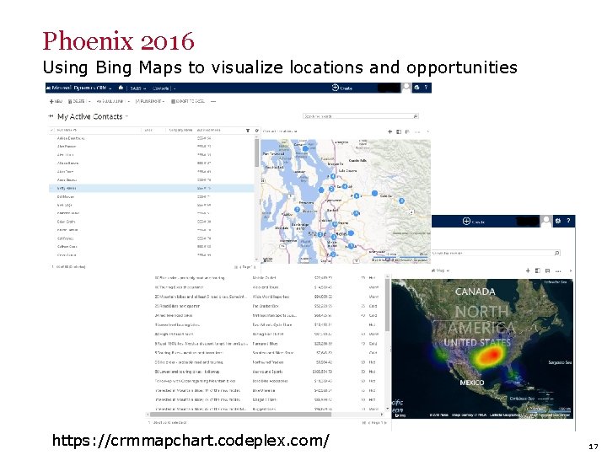Click the plus icon above the Seattle map chart
Screen dimensions: 607x455
coord(389,132)
